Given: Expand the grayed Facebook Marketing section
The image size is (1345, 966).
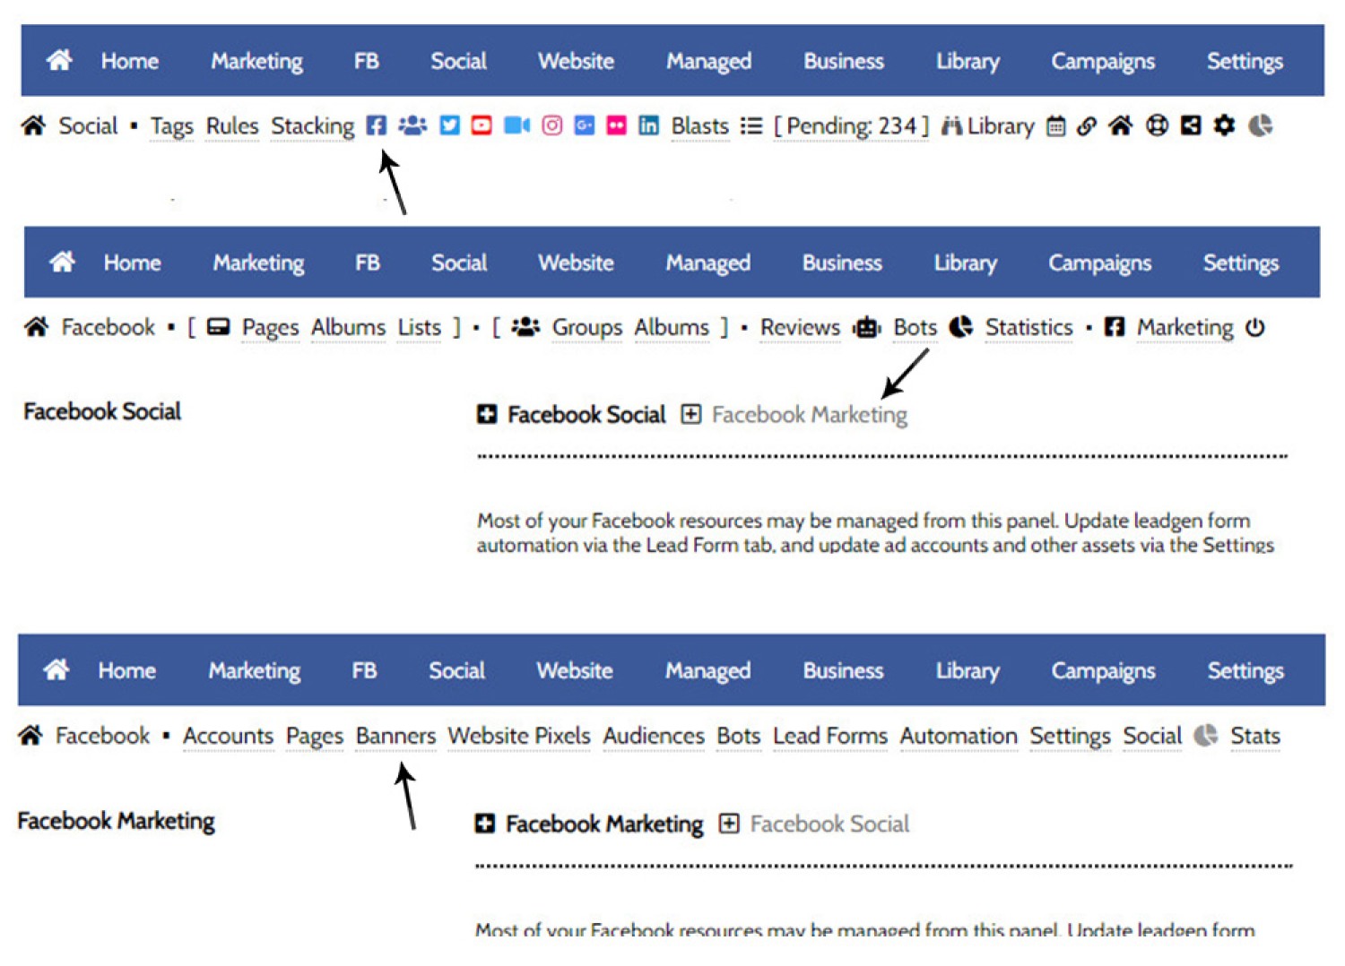Looking at the screenshot, I should pos(690,415).
